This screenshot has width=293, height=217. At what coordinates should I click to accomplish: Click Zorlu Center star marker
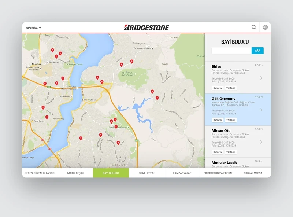pyautogui.click(x=32, y=121)
